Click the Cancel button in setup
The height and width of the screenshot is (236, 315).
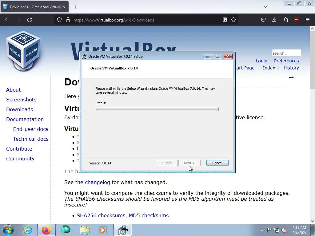[217, 163]
